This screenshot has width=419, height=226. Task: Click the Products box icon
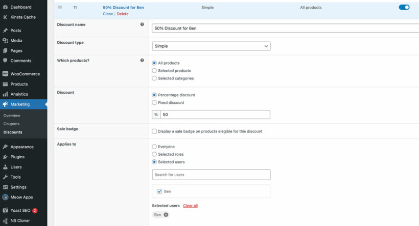[5, 84]
